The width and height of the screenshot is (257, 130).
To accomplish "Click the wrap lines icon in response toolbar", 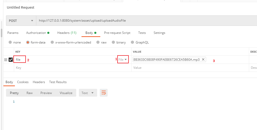I will pos(104,93).
